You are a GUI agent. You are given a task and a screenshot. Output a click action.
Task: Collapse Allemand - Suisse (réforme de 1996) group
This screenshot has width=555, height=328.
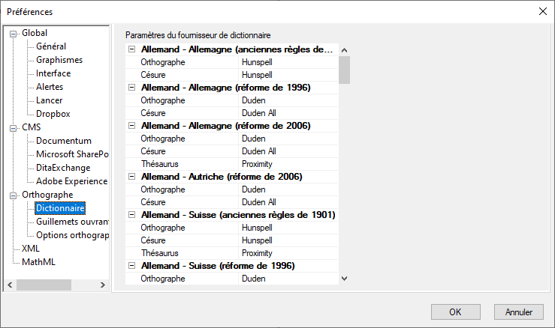tap(132, 266)
